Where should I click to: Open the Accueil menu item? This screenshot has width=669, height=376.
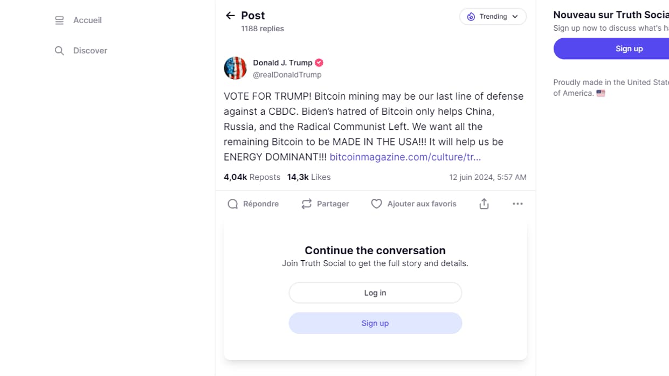point(87,20)
